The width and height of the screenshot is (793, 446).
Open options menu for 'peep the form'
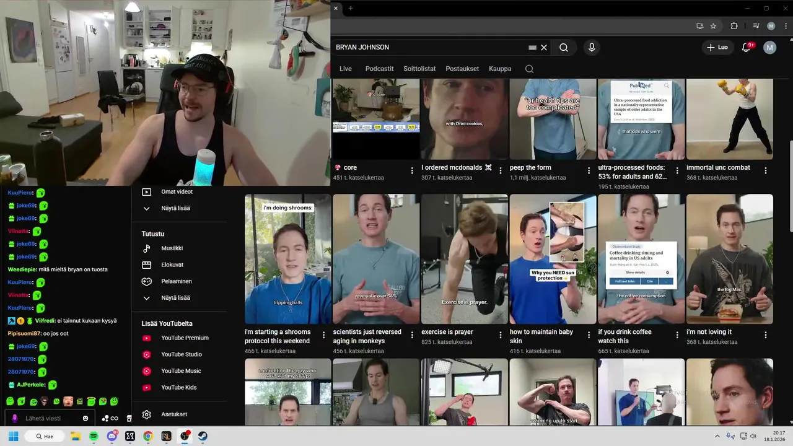pyautogui.click(x=589, y=170)
